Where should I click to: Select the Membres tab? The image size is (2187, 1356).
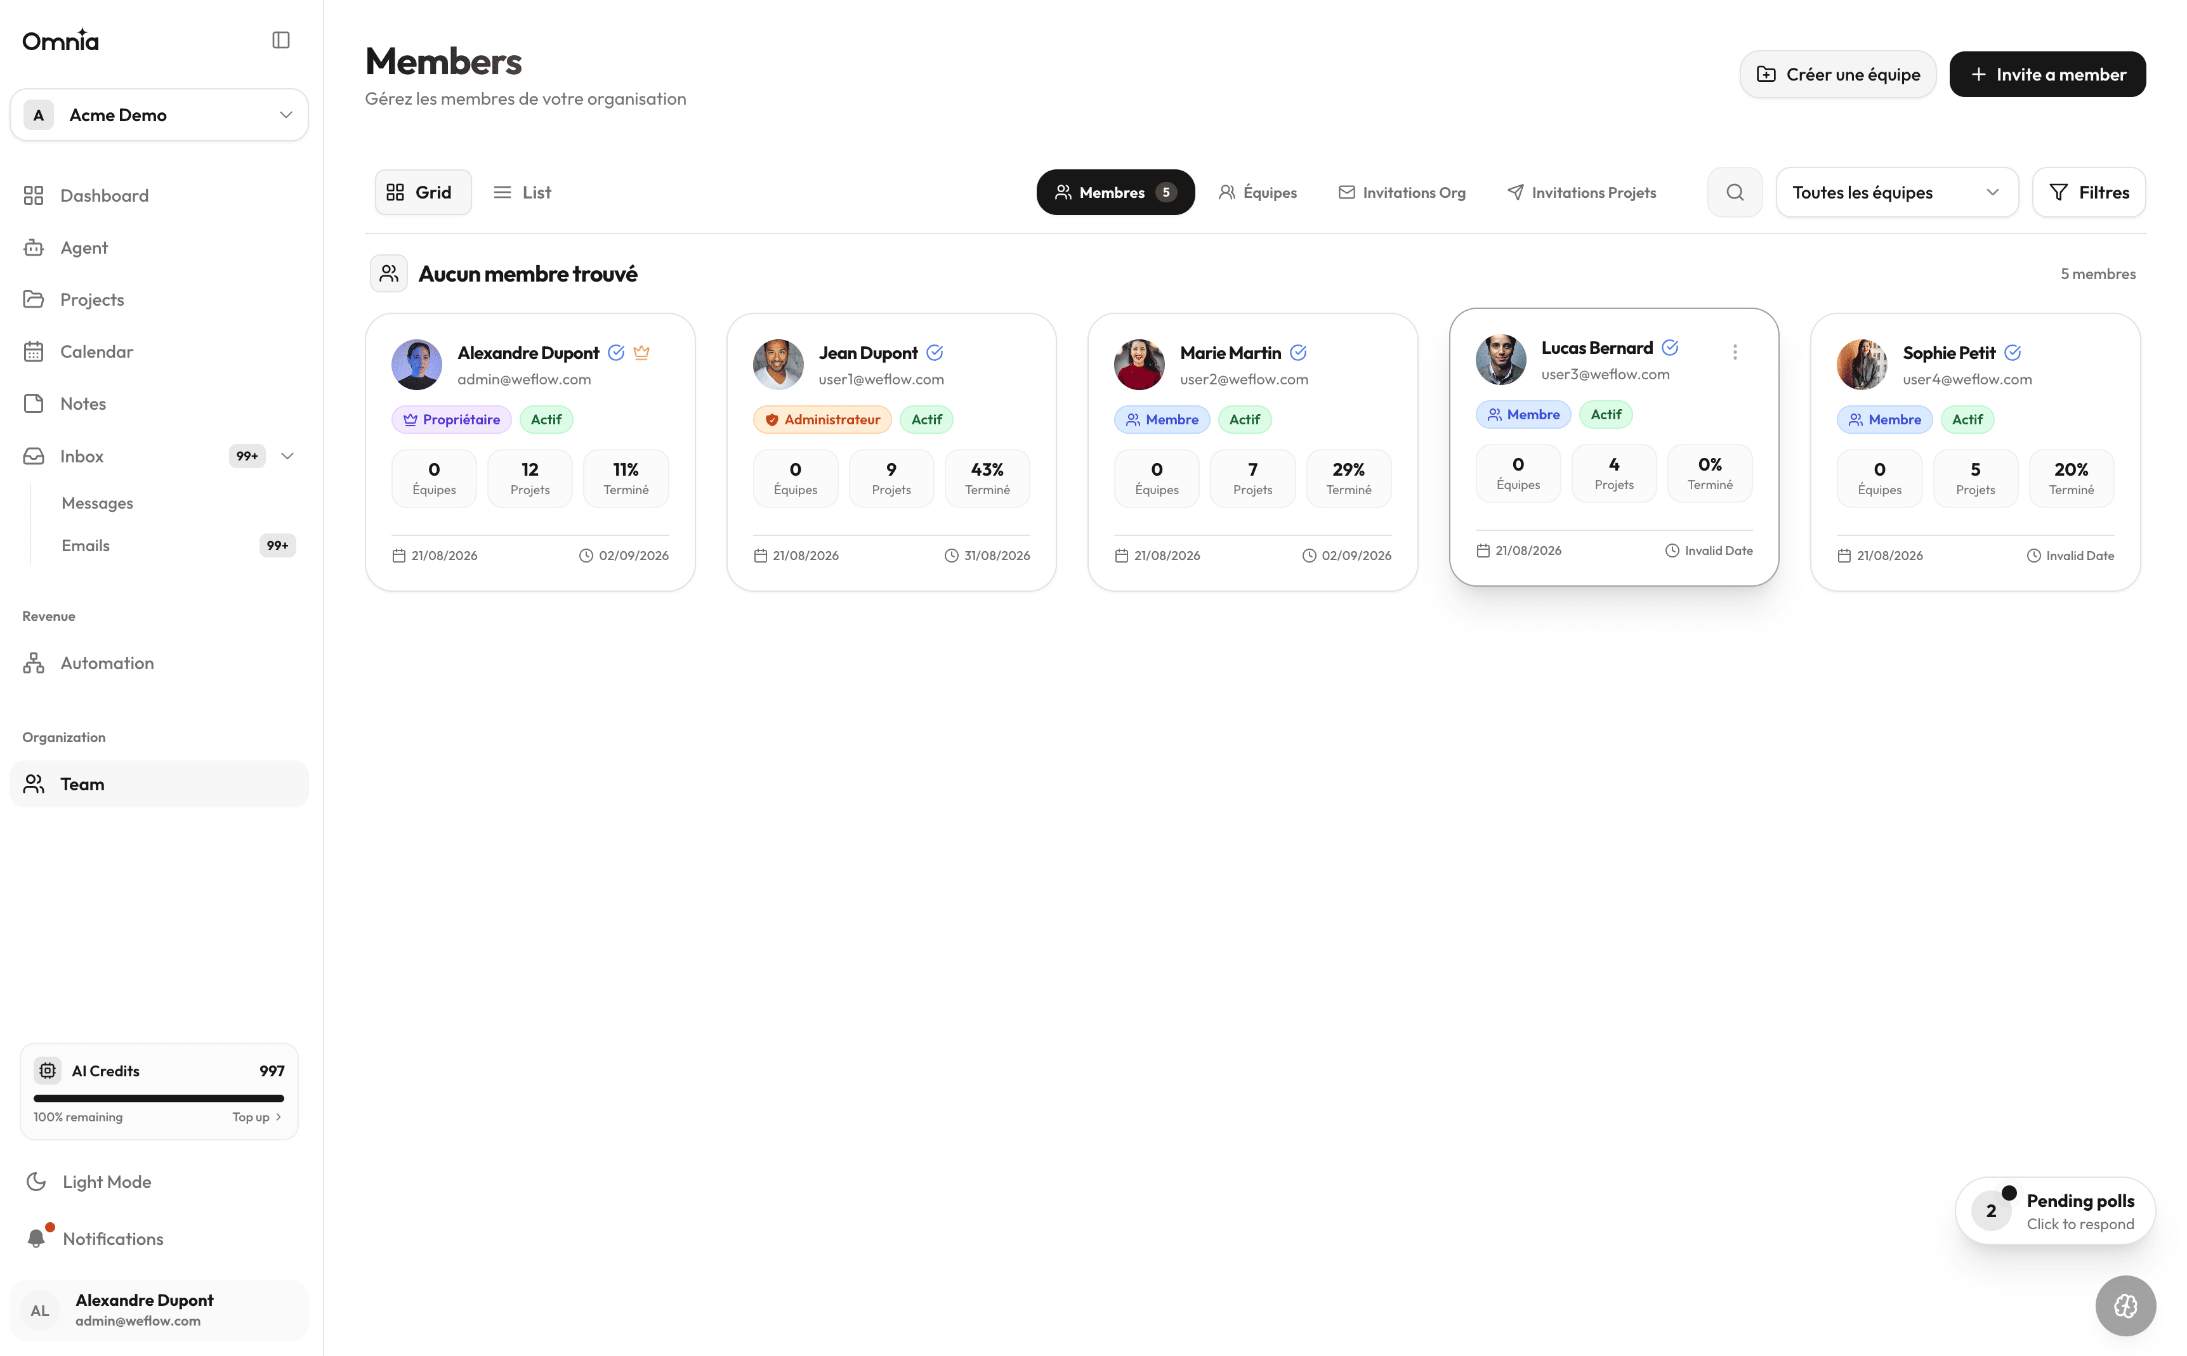tap(1115, 192)
